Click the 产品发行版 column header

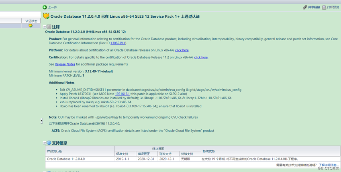click(x=80, y=151)
